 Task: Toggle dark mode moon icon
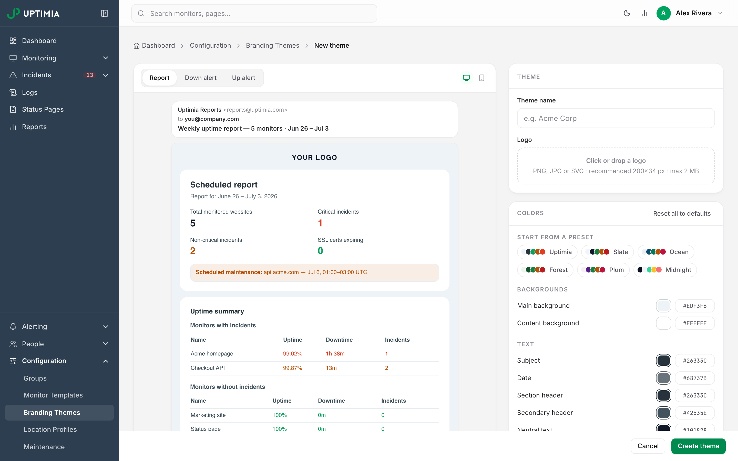(627, 13)
